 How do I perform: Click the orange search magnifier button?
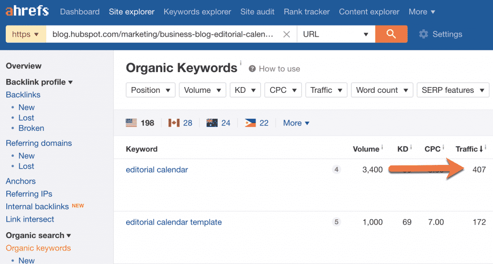point(391,34)
